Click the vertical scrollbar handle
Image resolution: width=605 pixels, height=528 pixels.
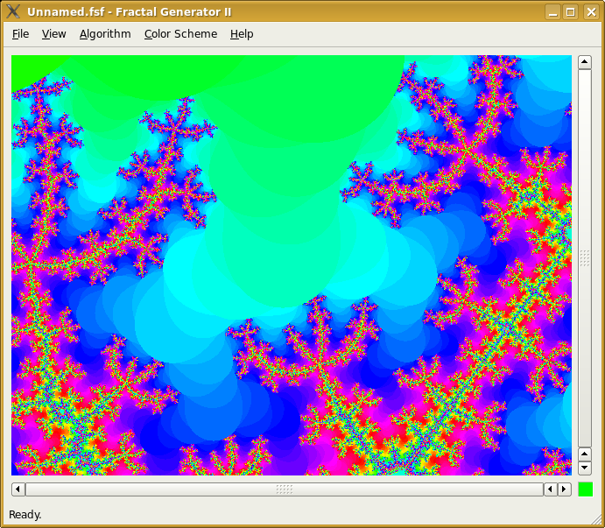(x=585, y=257)
